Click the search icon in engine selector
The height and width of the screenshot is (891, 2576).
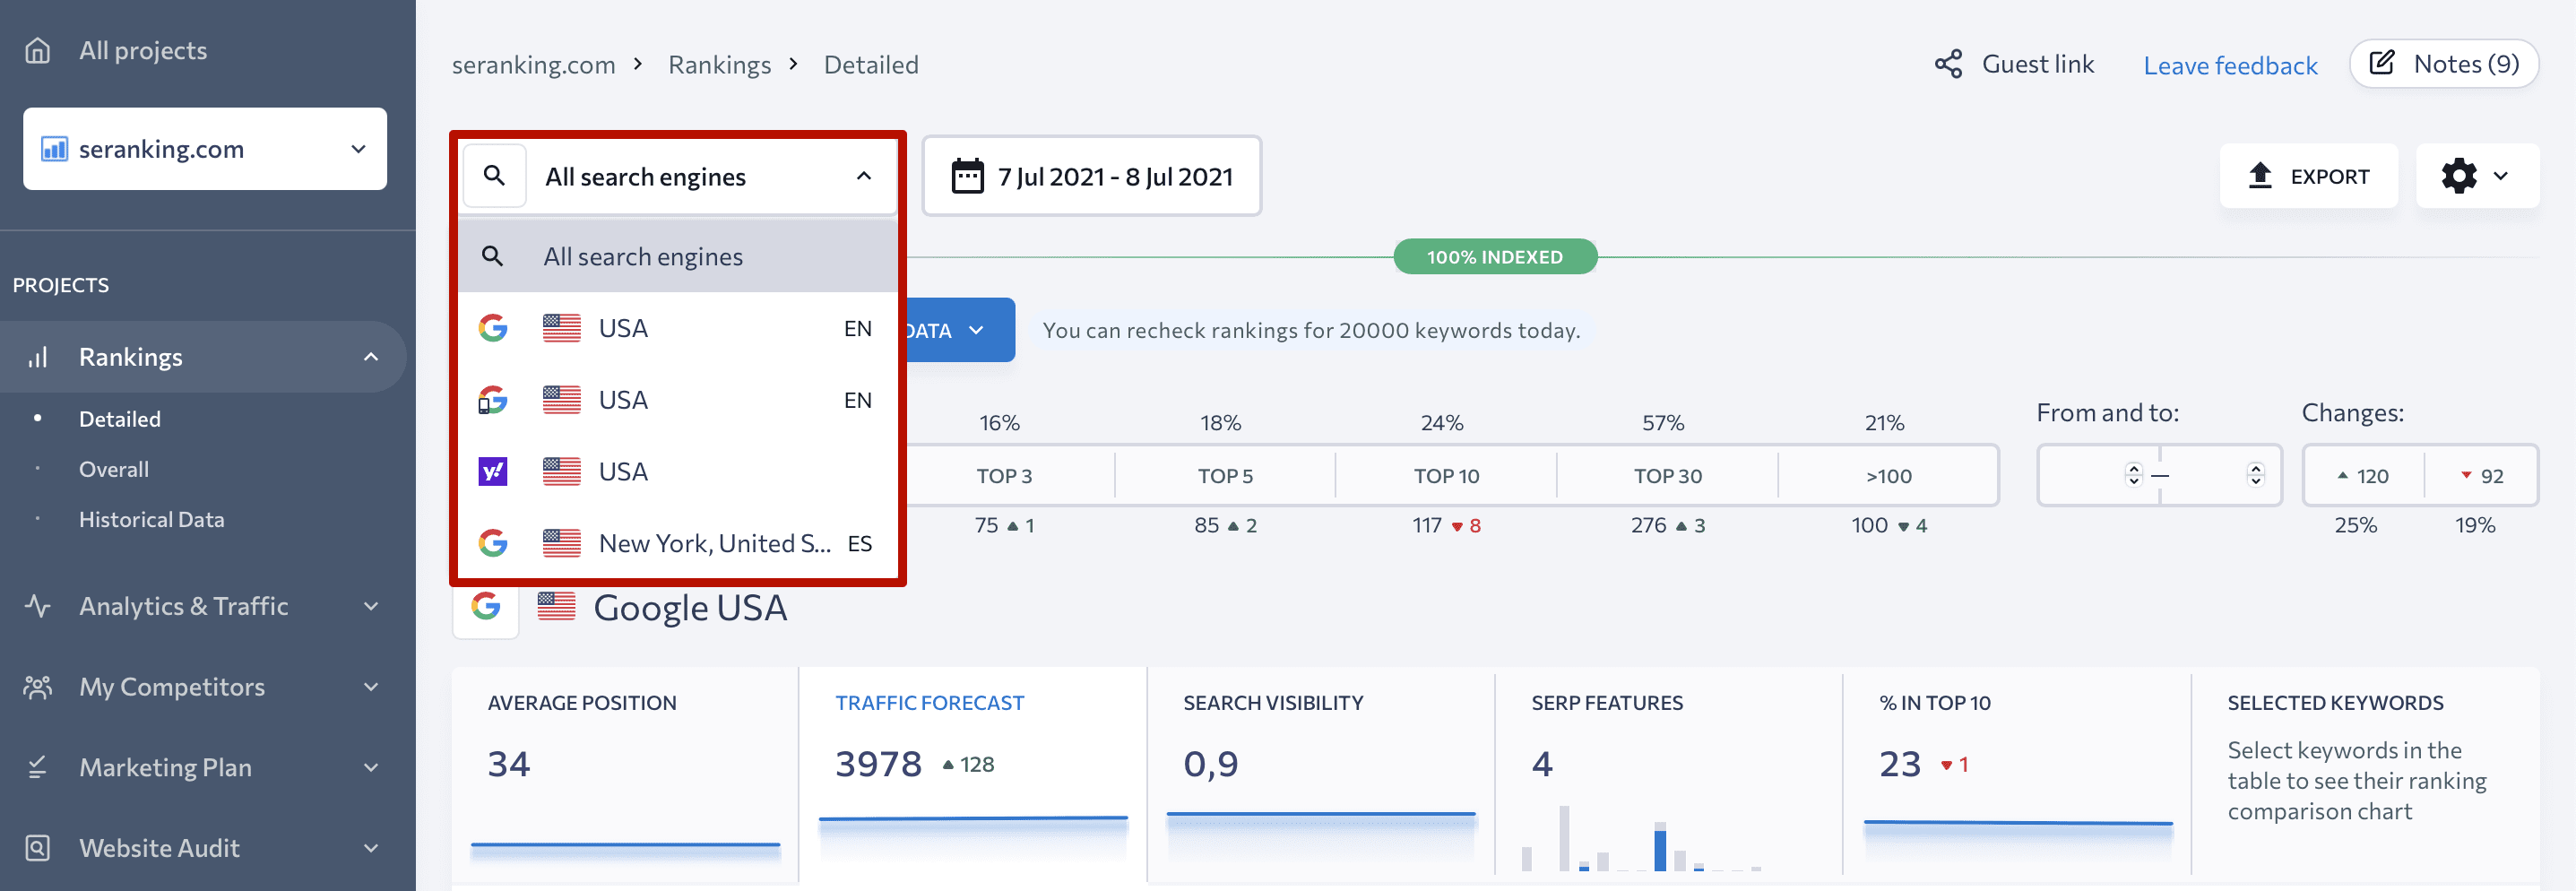(x=494, y=176)
